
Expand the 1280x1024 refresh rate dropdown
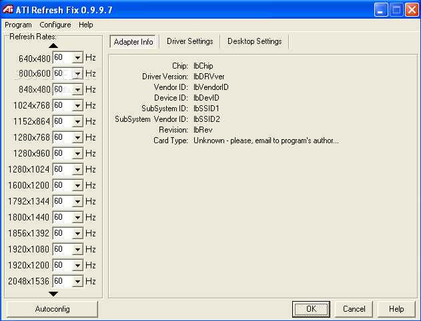[77, 169]
